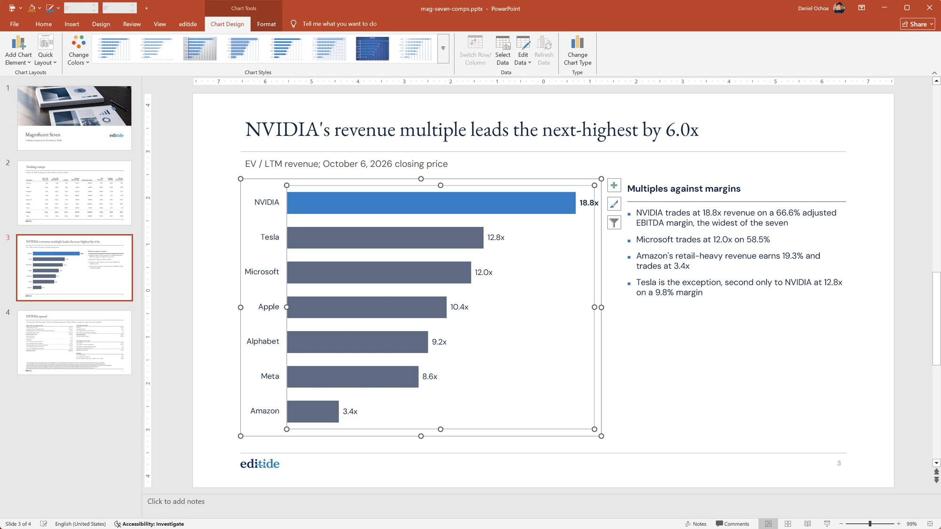
Task: Toggle Comments pane in status bar
Action: pos(733,524)
